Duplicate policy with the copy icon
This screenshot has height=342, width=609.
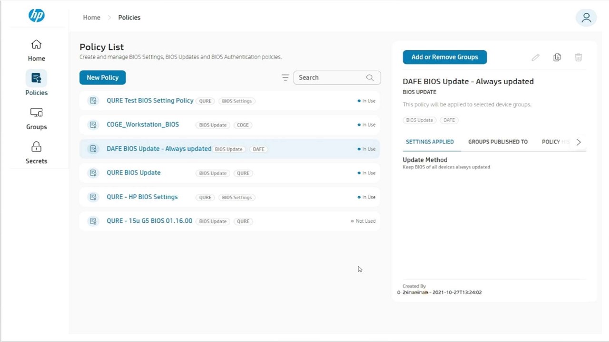[x=557, y=57]
